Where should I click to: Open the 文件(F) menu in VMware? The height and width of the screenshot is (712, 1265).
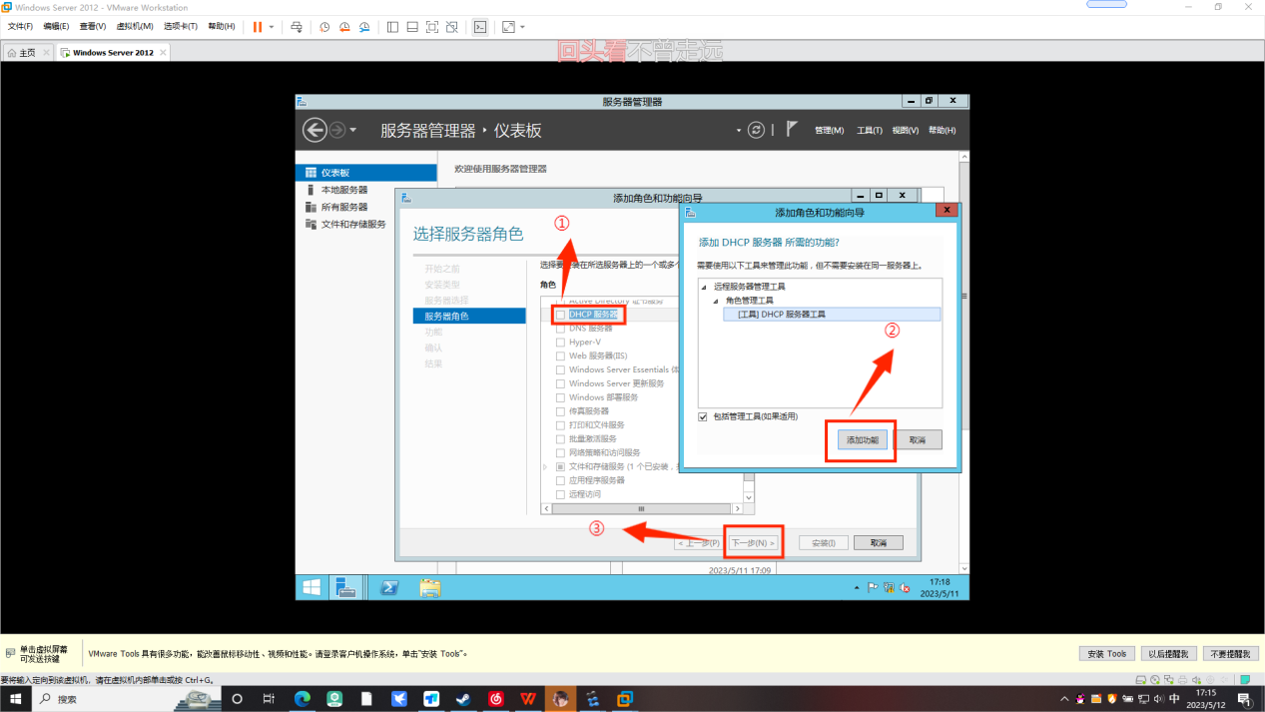click(20, 27)
